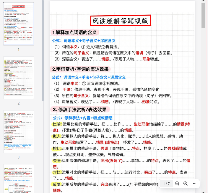
Task: Click the thumbnail sidebar scrollbar
Action: click(x=43, y=50)
